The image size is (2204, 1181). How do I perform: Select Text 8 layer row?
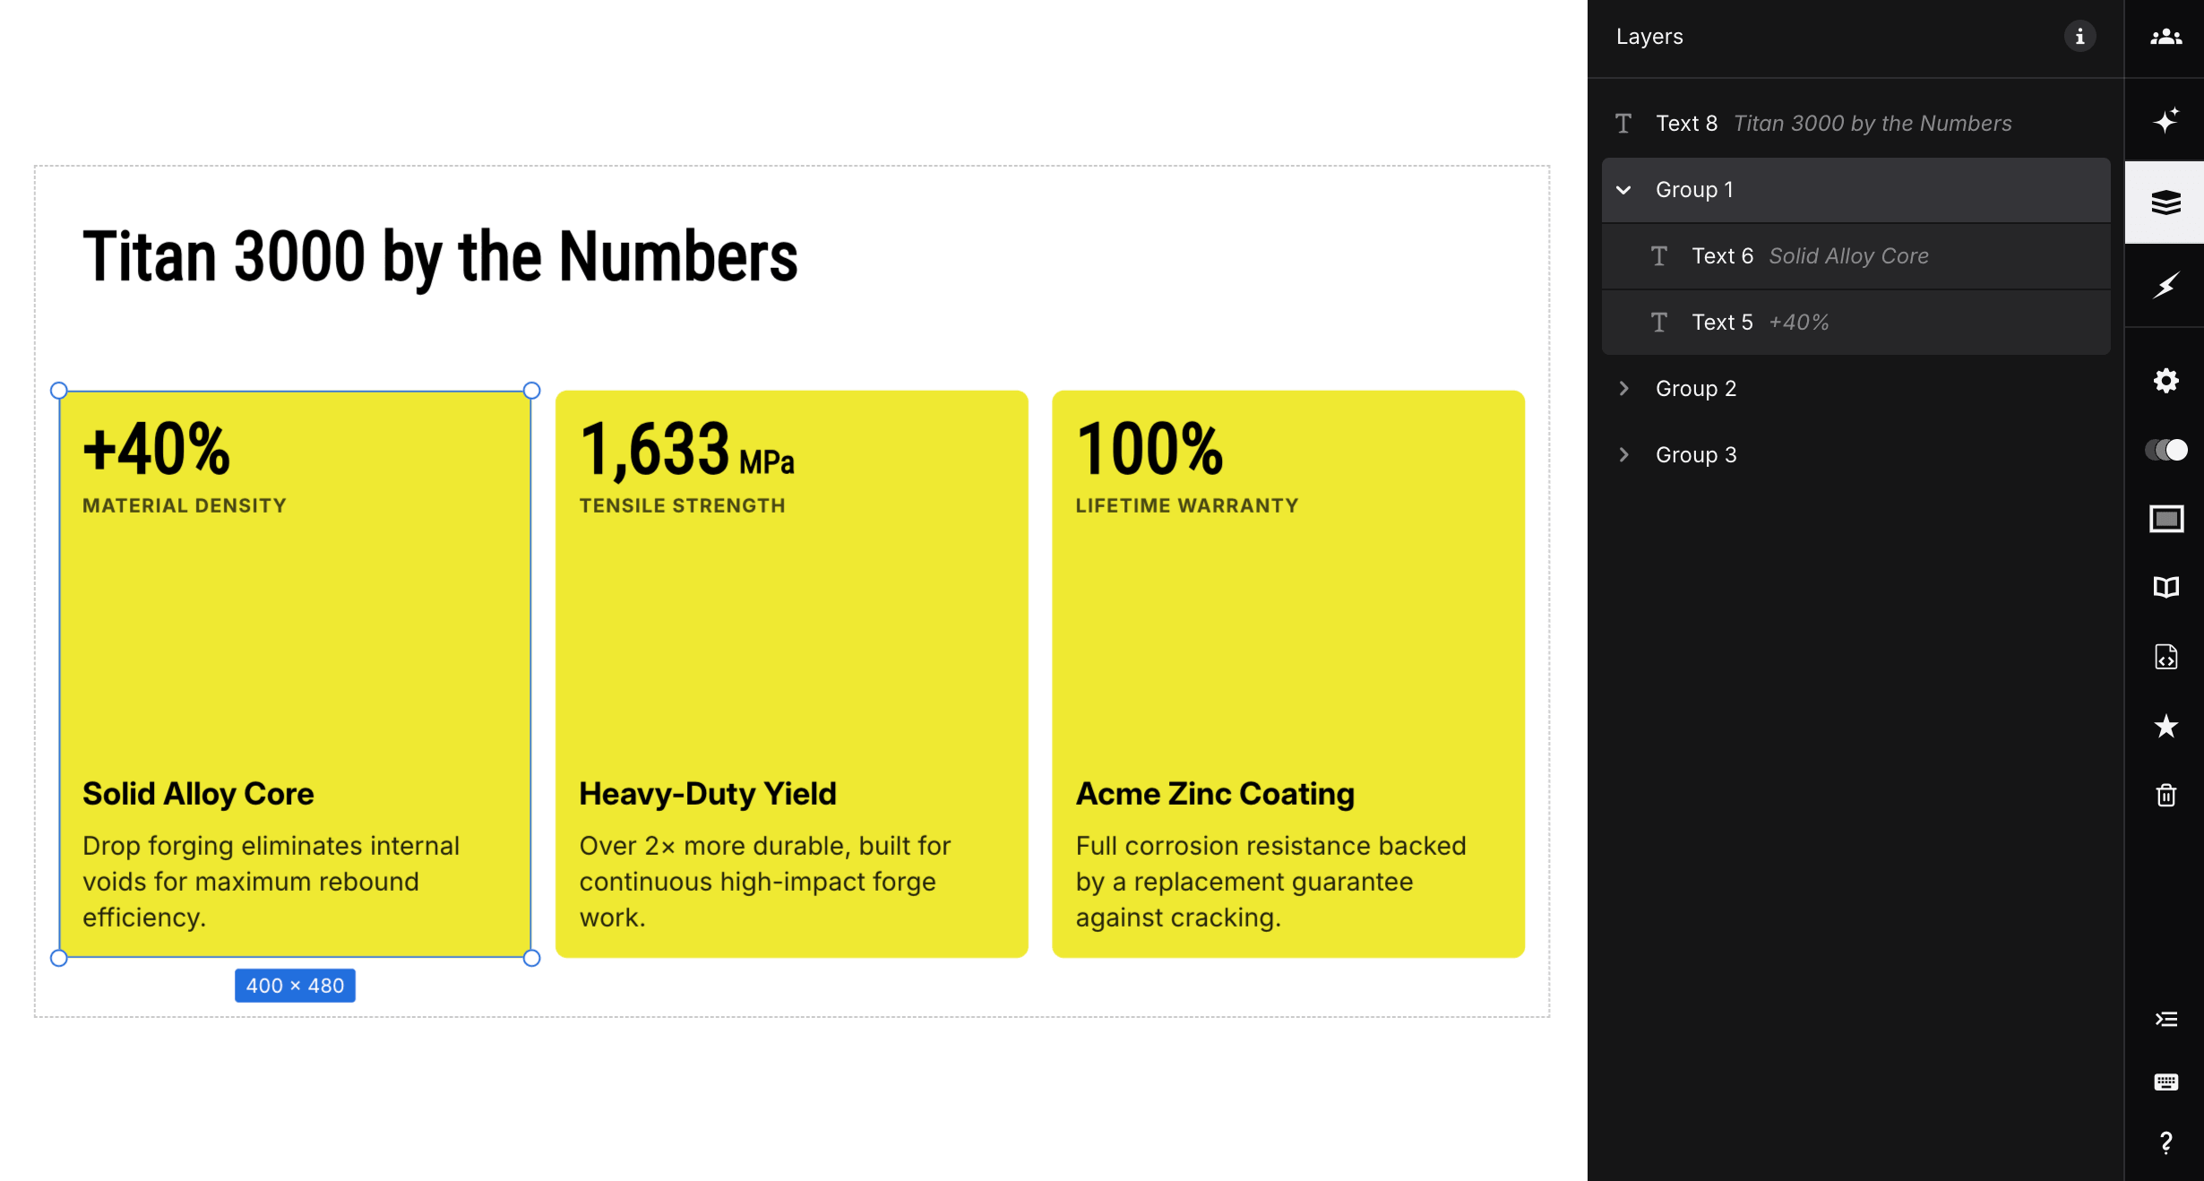pos(1855,124)
